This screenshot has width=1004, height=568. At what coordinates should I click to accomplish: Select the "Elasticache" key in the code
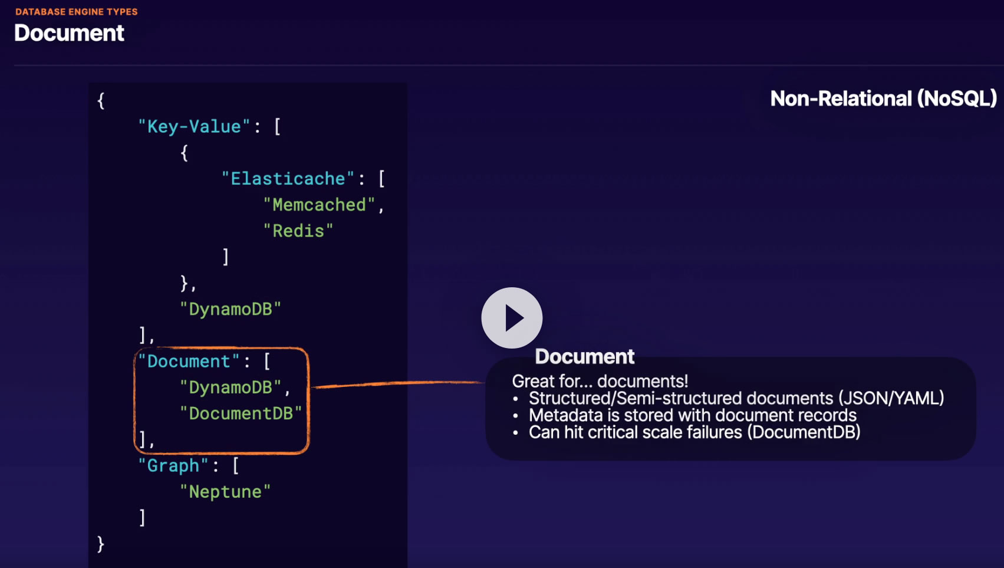coord(288,178)
